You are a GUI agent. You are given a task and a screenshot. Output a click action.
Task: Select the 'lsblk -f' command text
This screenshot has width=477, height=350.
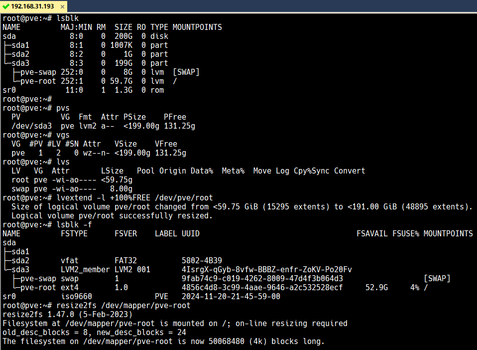pyautogui.click(x=74, y=225)
